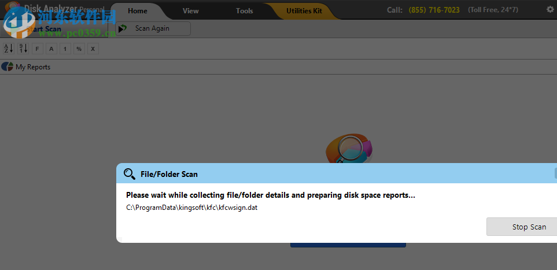Image resolution: width=557 pixels, height=270 pixels.
Task: Click the F toolbar button
Action: [37, 49]
